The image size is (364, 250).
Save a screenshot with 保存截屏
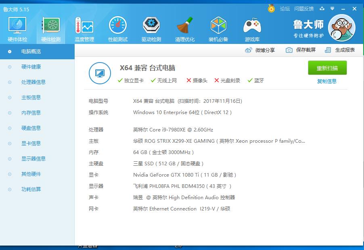pos(301,50)
